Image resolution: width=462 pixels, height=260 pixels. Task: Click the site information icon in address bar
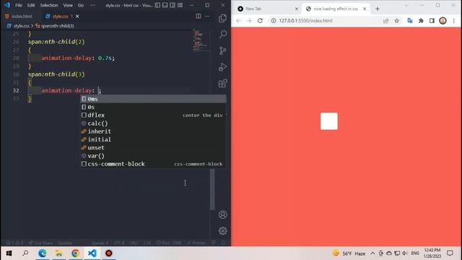pyautogui.click(x=274, y=21)
